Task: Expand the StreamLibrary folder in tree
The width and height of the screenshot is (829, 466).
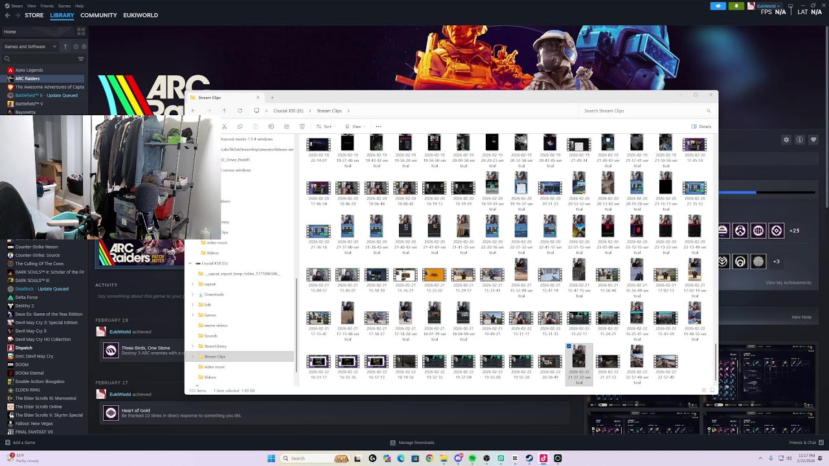Action: 192,346
